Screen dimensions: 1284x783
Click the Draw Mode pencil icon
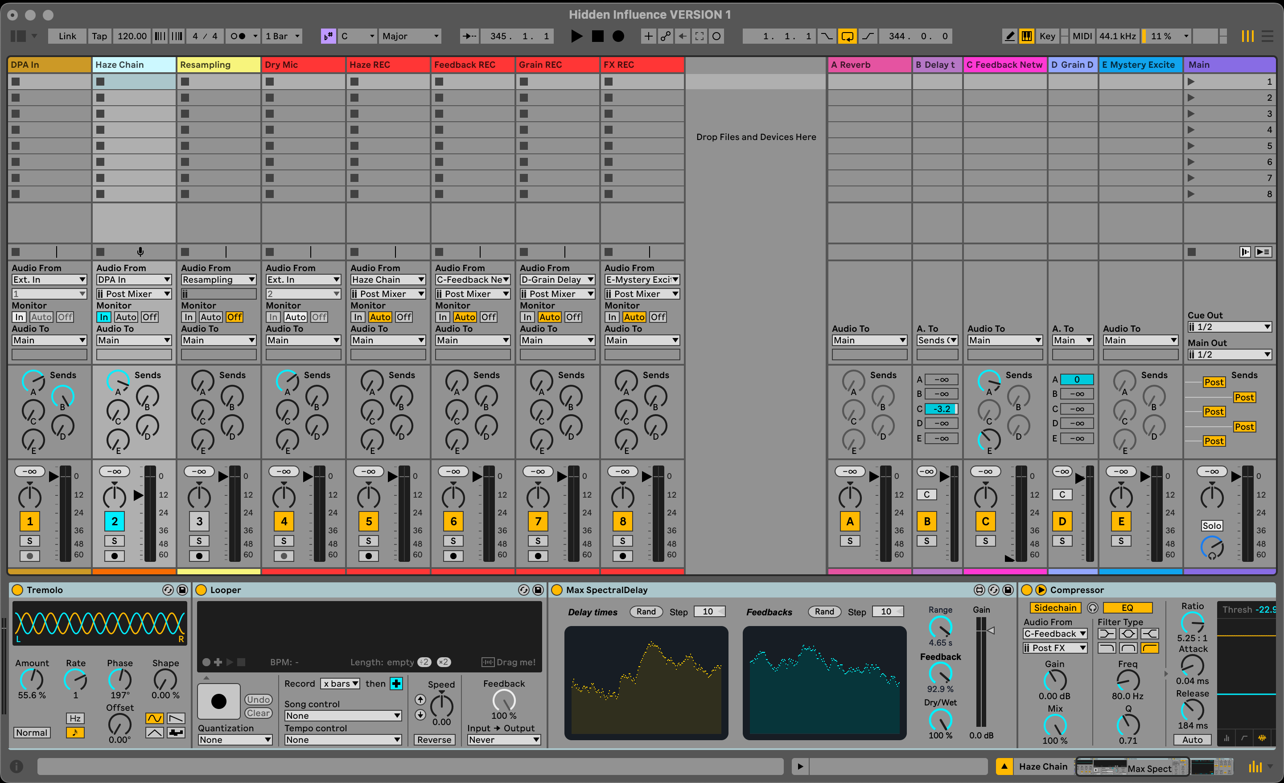point(1009,36)
